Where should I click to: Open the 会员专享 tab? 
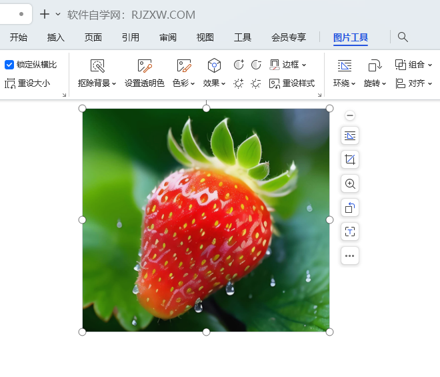point(289,37)
